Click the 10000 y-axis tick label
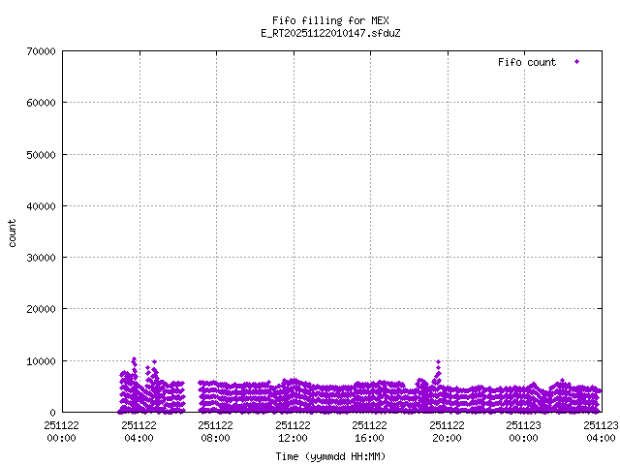The height and width of the screenshot is (465, 620). (x=38, y=361)
